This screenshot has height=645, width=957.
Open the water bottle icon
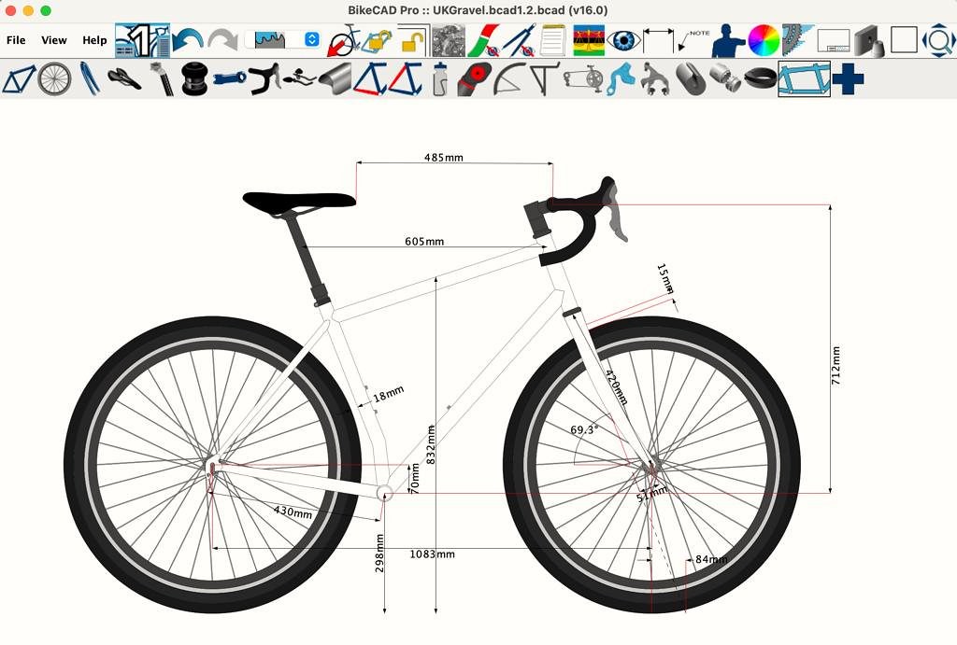tap(439, 79)
